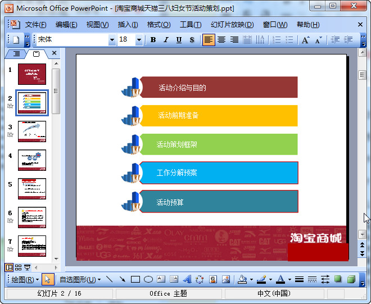Image resolution: width=371 pixels, height=304 pixels.
Task: Insert a horizontal text box
Action: click(x=161, y=279)
